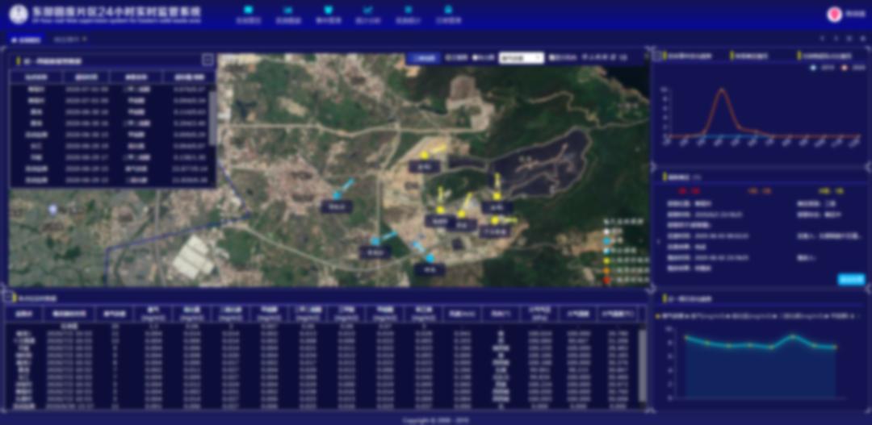The height and width of the screenshot is (425, 872).
Task: Open the second top navigation module icon
Action: tap(288, 10)
